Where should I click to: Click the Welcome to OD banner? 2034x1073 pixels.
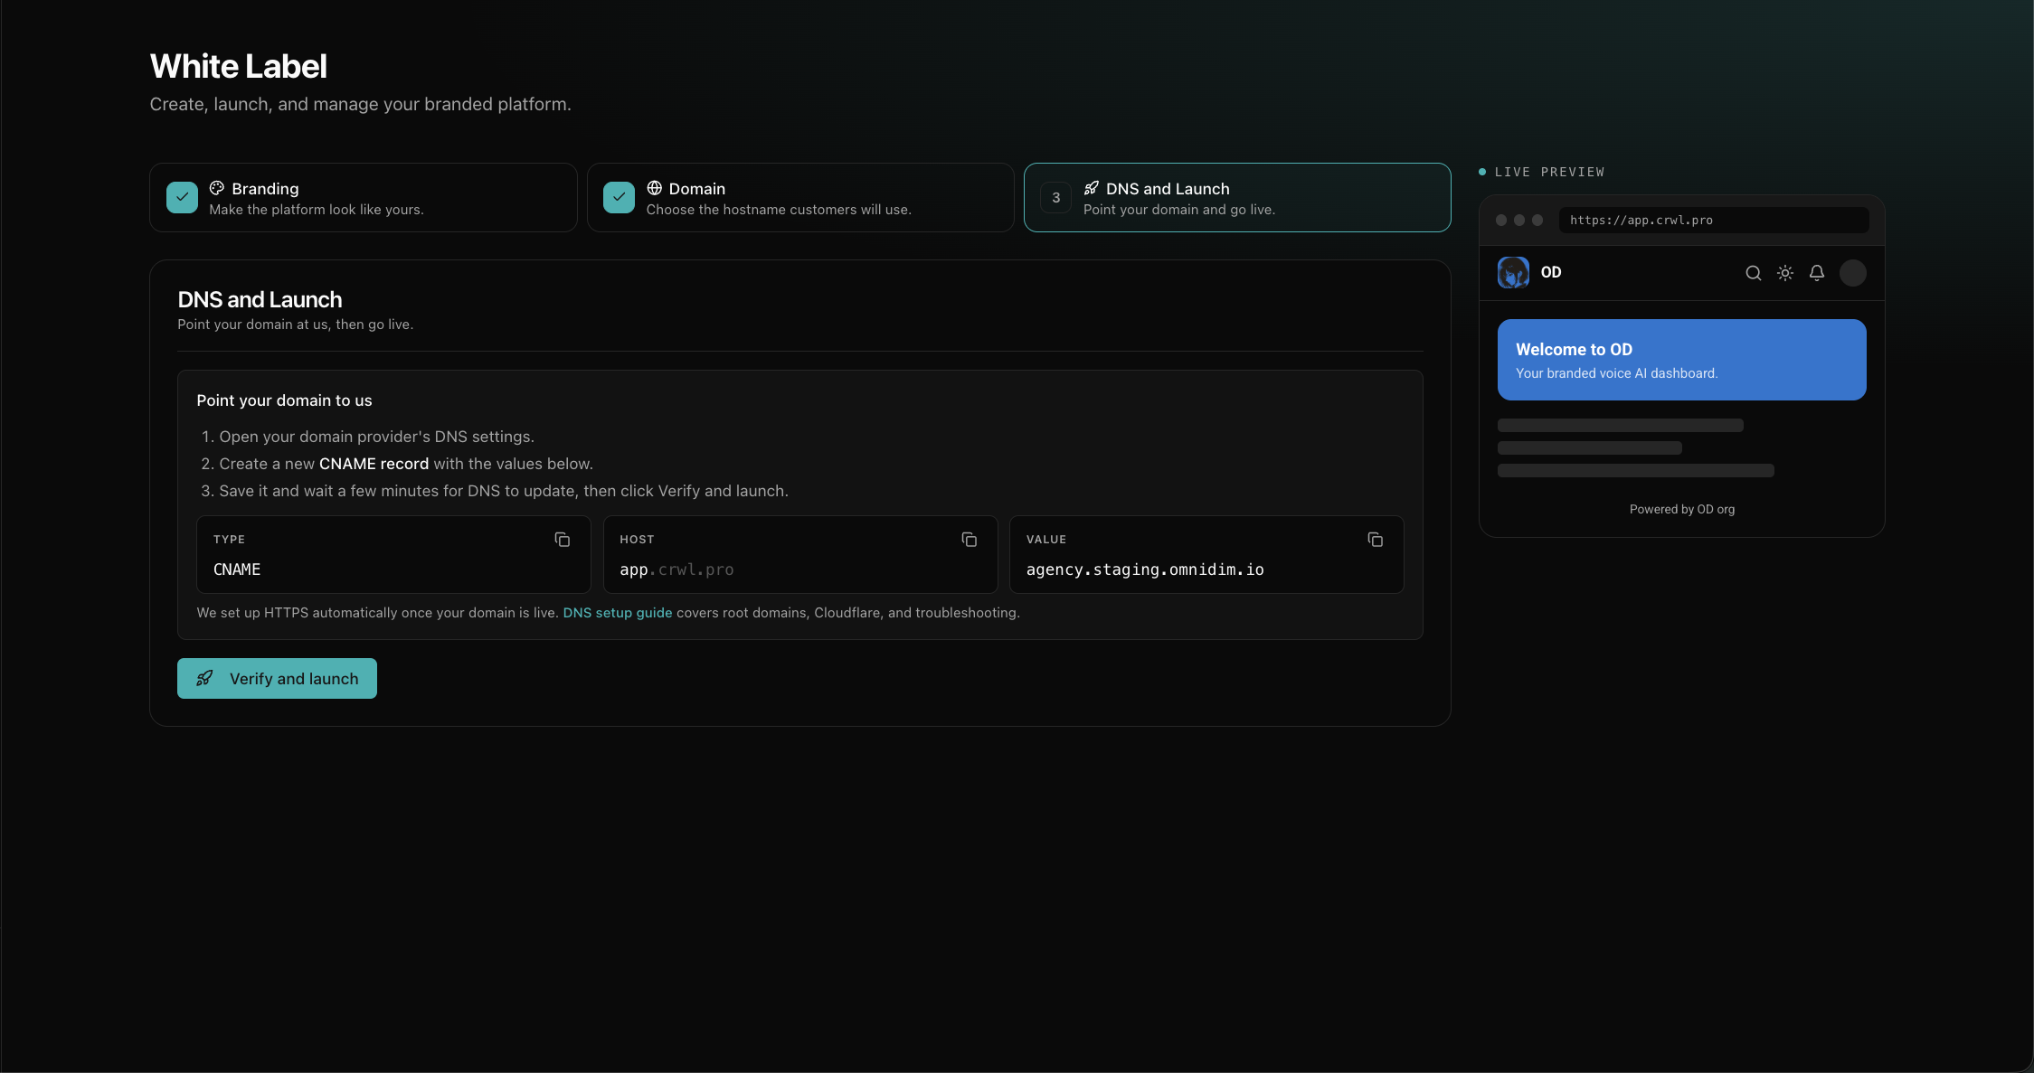coord(1681,360)
